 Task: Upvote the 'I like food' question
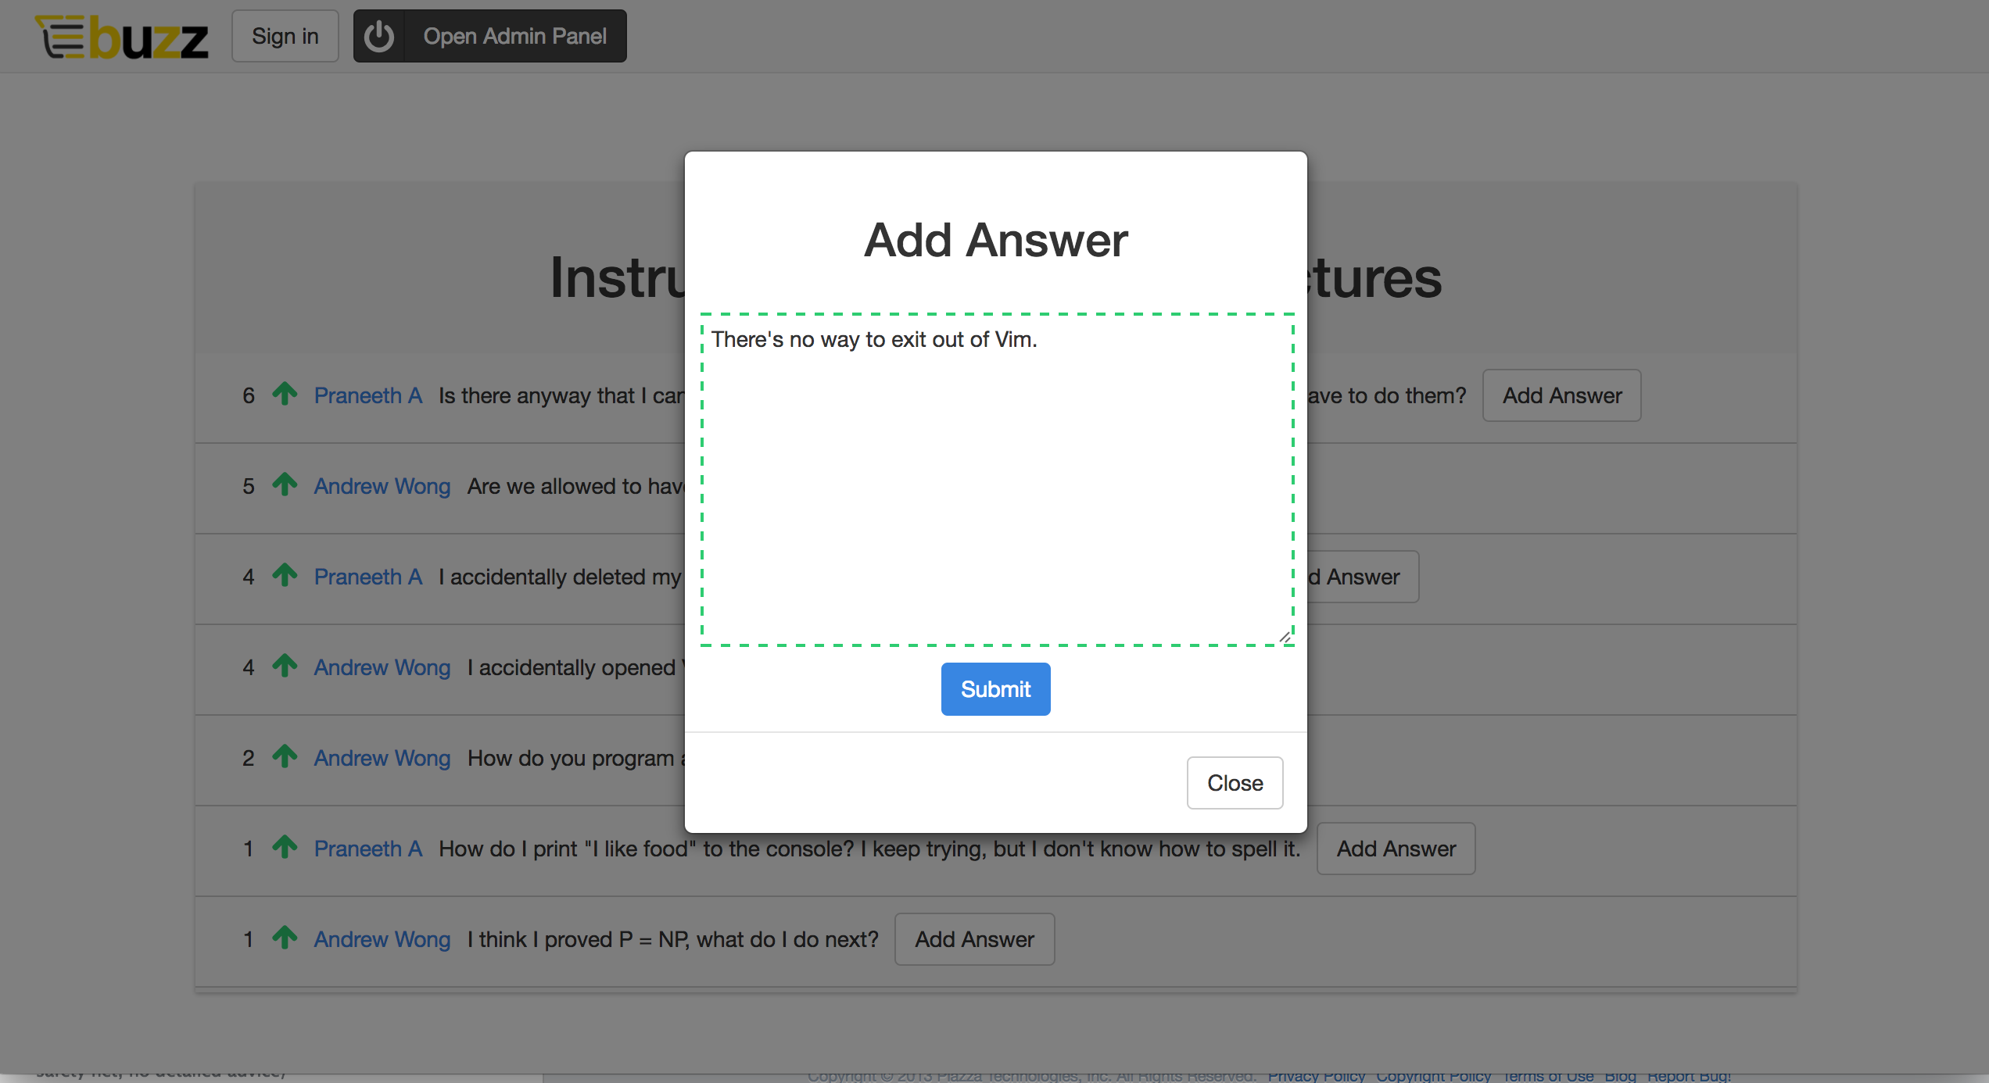coord(285,847)
